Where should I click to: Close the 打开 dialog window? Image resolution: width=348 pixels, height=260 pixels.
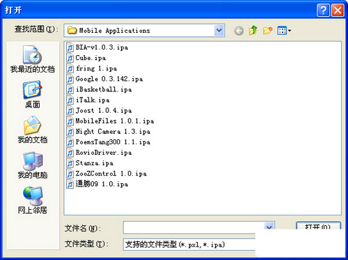[338, 10]
